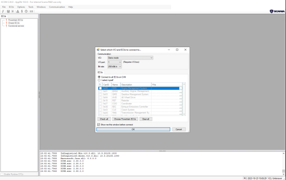
Task: Open the Communication menu
Action: (57, 7)
